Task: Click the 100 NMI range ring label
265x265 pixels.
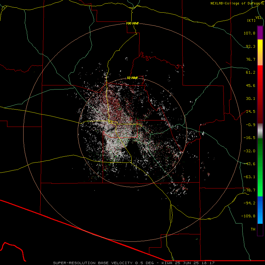Action: pyautogui.click(x=132, y=23)
